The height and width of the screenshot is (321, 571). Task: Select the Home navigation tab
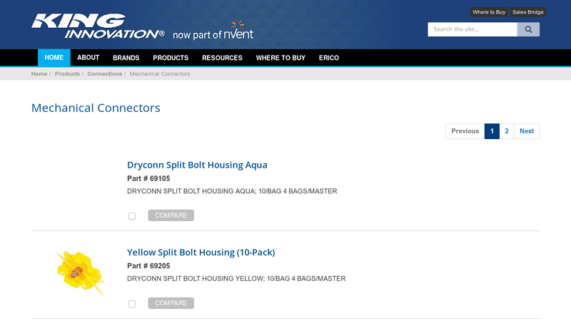point(54,58)
